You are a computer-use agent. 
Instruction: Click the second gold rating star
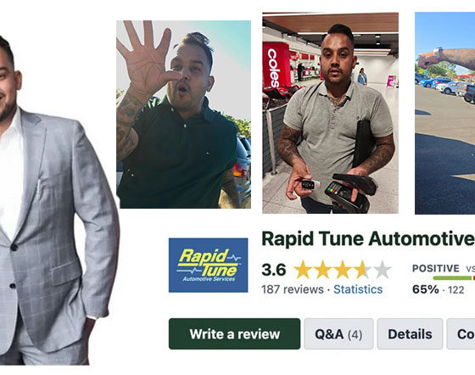click(x=322, y=269)
